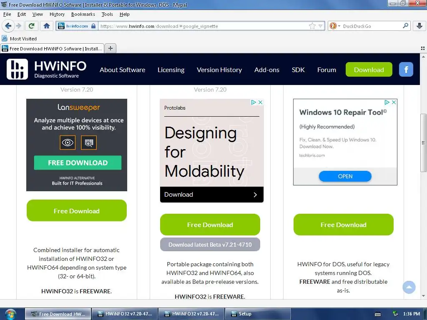Open the Downloads arrow toolbar button
The width and height of the screenshot is (427, 320).
tap(419, 26)
